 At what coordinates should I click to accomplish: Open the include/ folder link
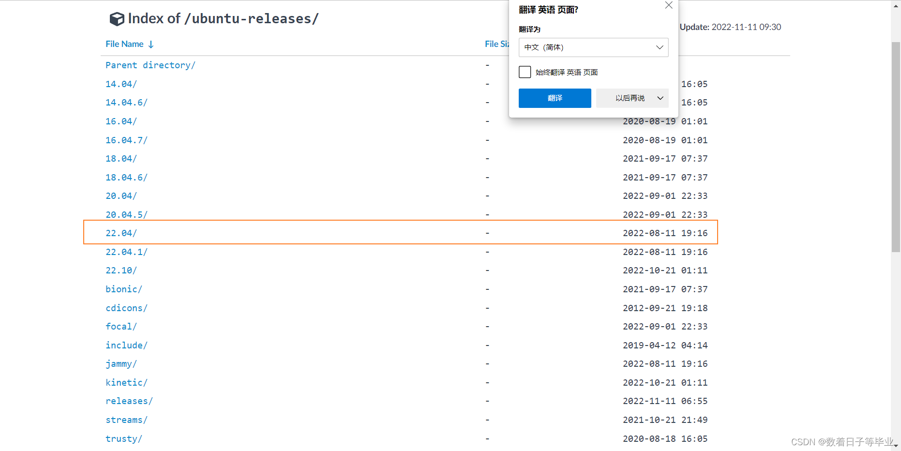(126, 346)
